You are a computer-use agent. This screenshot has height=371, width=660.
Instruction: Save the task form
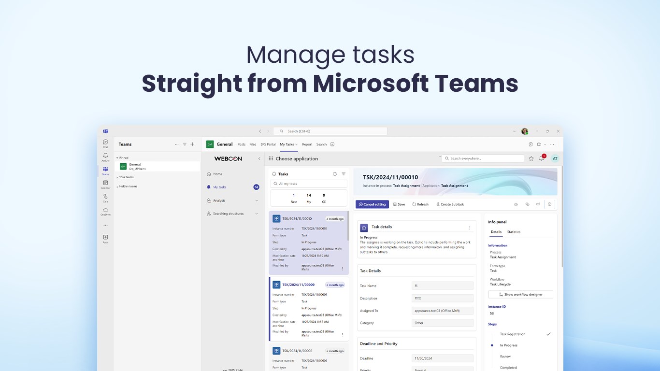(x=399, y=204)
